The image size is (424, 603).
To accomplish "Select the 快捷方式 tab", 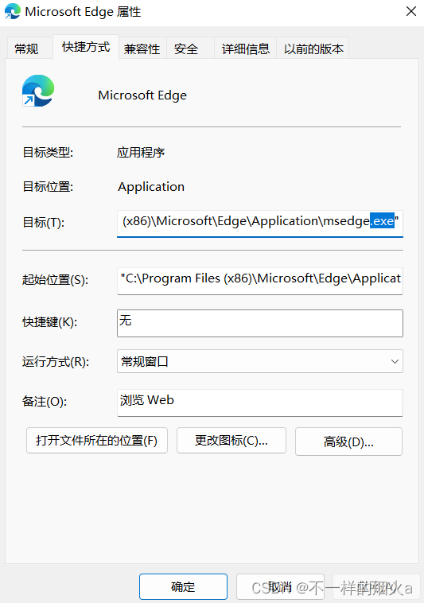I will coord(86,47).
